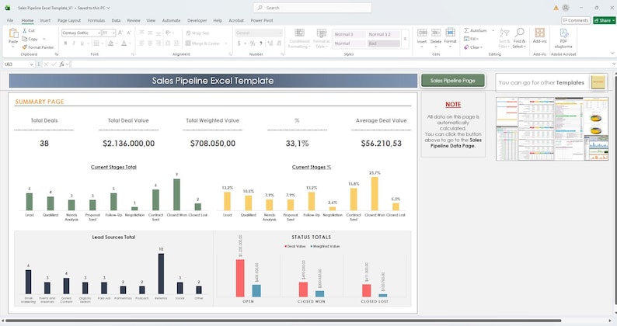Viewport: 617px width, 326px height.
Task: Click the horizontal scrollbar at bottom
Action: coord(284,321)
